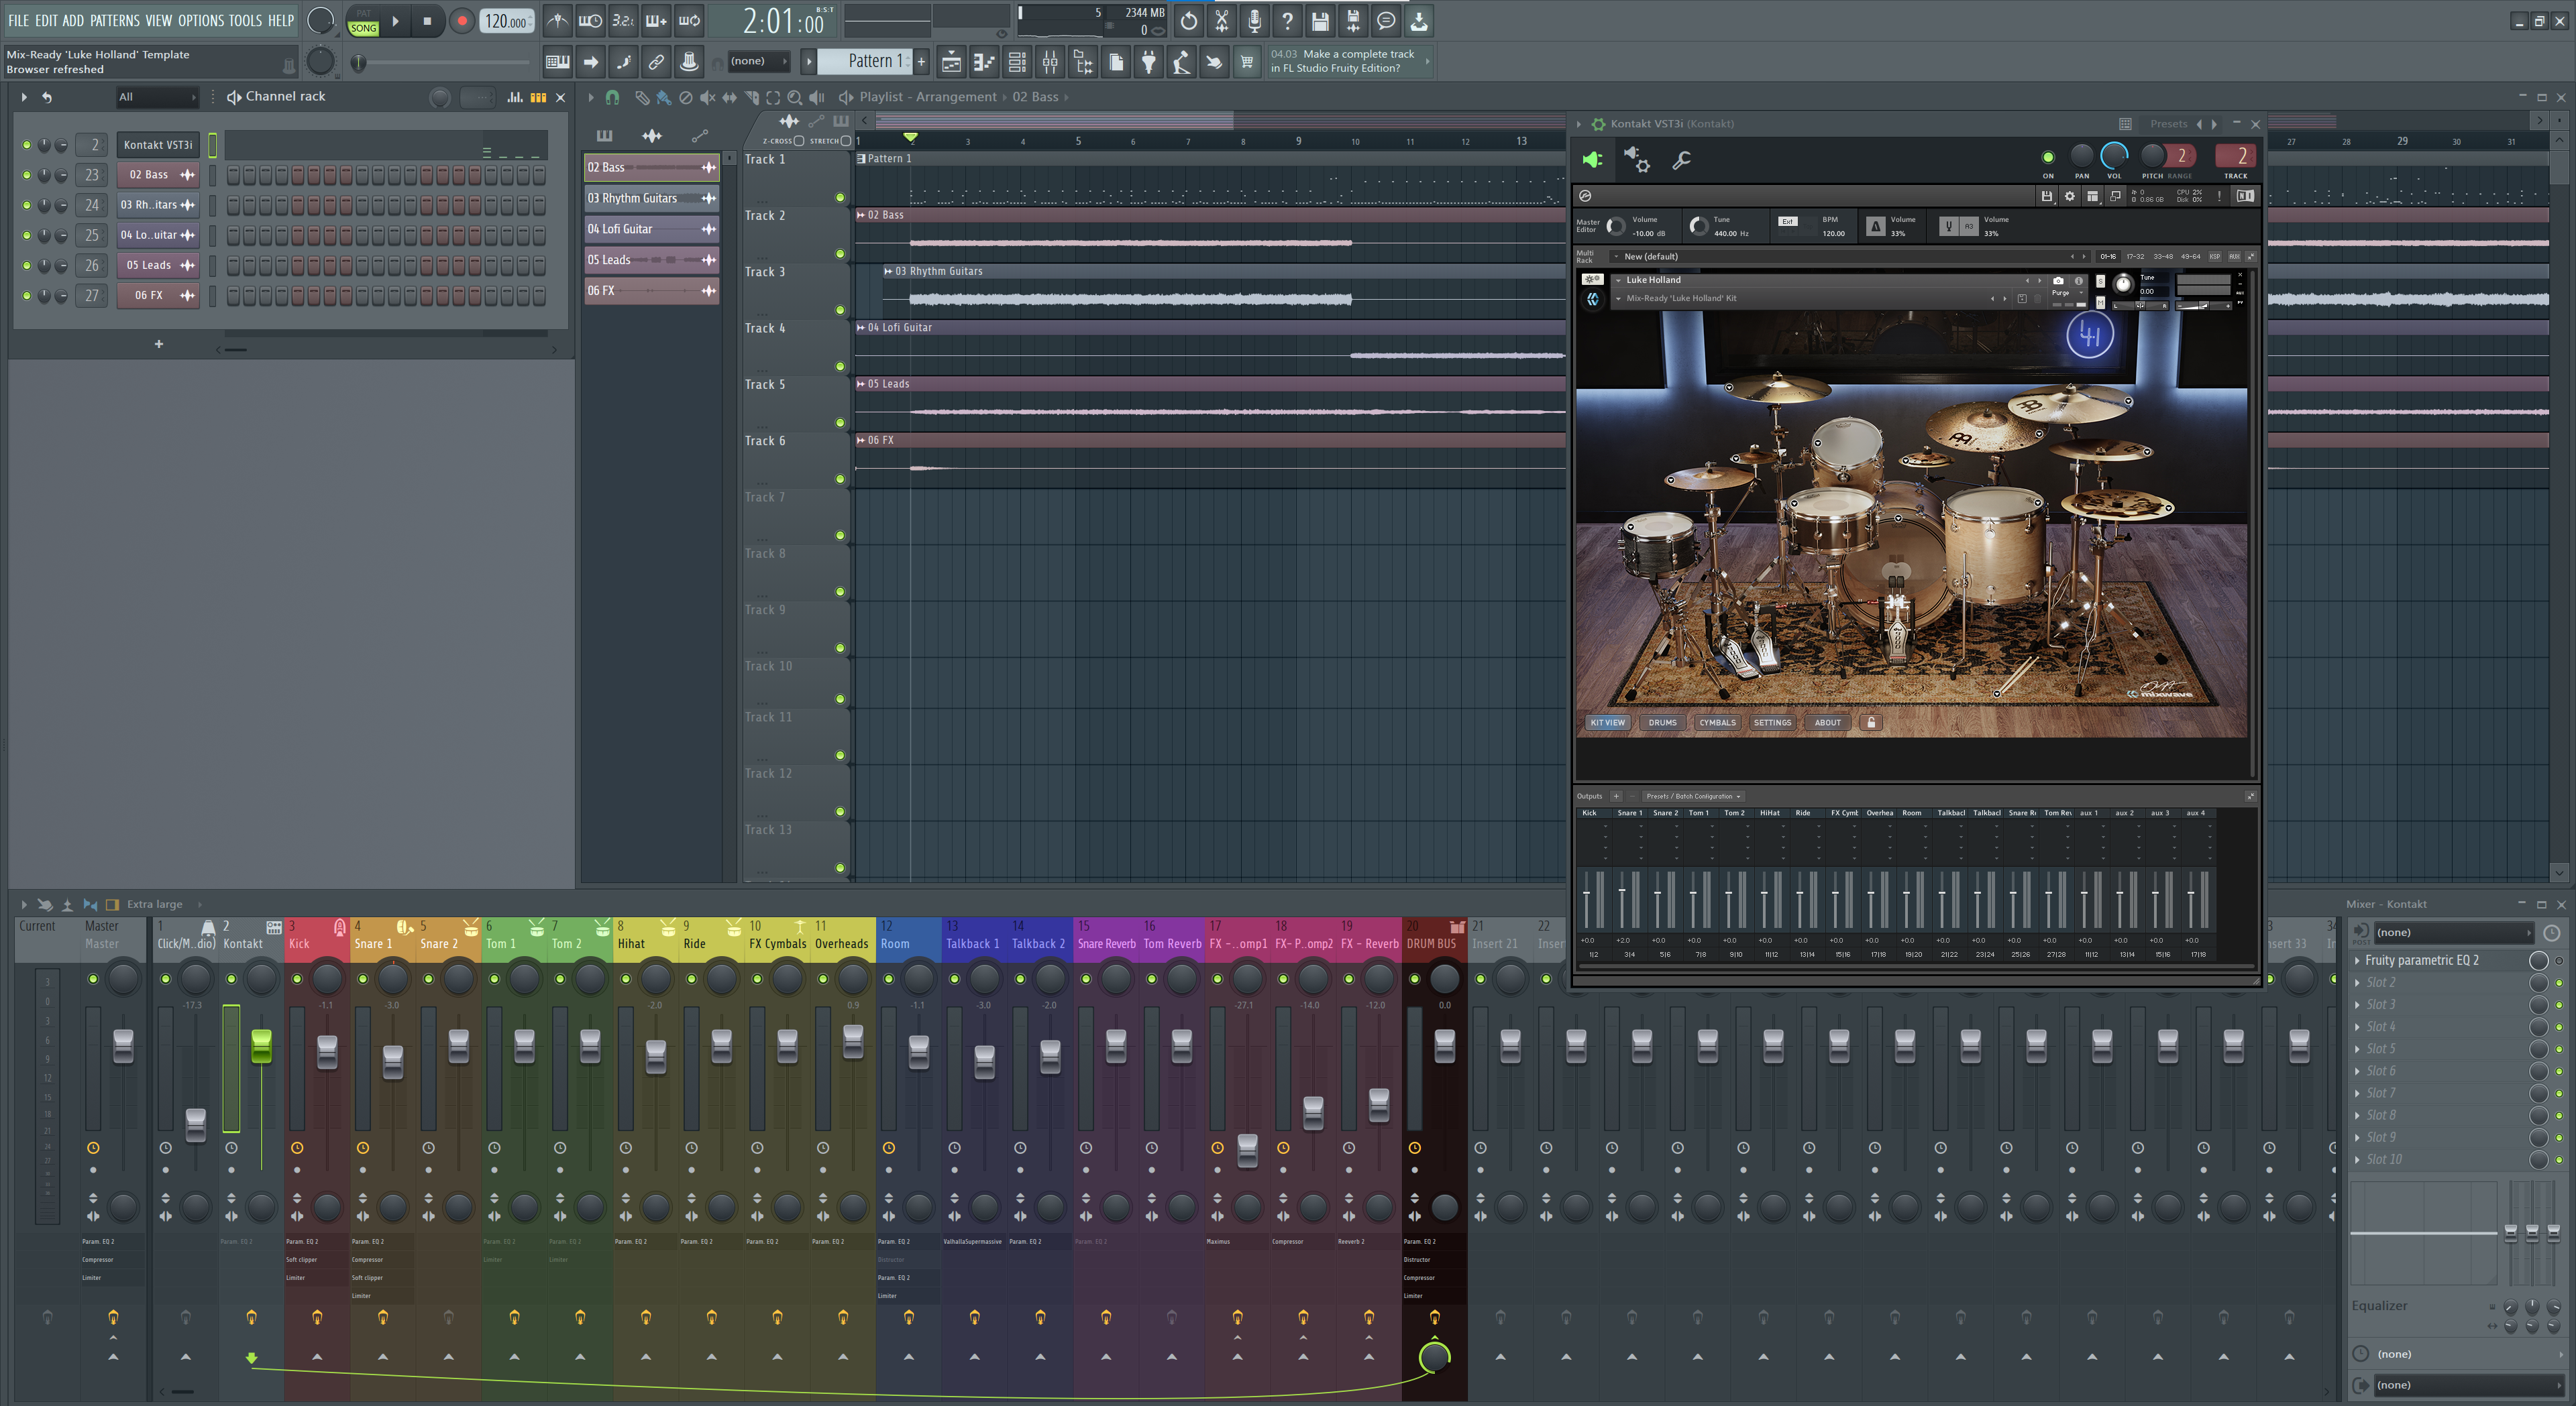Image resolution: width=2576 pixels, height=1406 pixels.
Task: Click the scissors icon in top toolbar
Action: [x=1221, y=21]
